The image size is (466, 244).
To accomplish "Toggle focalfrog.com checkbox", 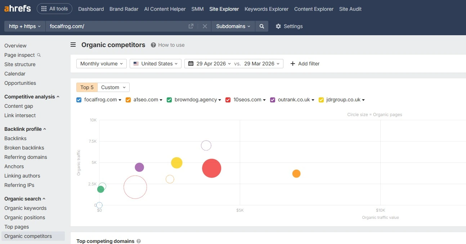I will point(79,100).
